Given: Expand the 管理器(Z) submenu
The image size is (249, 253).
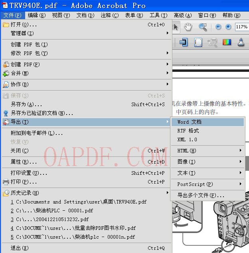Looking at the screenshot, I should [x=87, y=34].
